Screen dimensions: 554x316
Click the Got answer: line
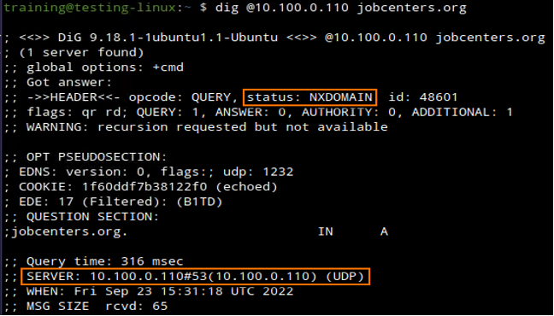(69, 83)
